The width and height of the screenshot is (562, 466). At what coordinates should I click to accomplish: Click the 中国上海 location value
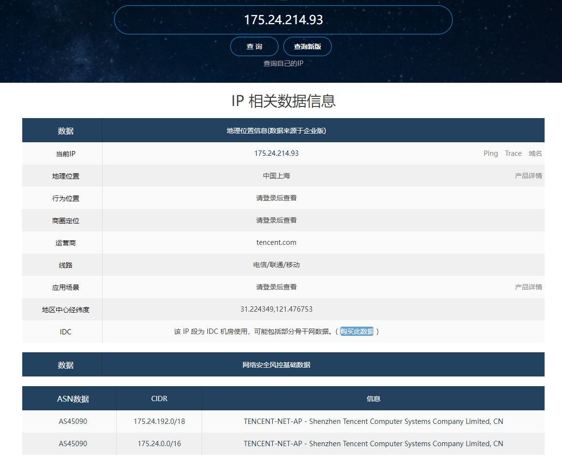point(276,176)
